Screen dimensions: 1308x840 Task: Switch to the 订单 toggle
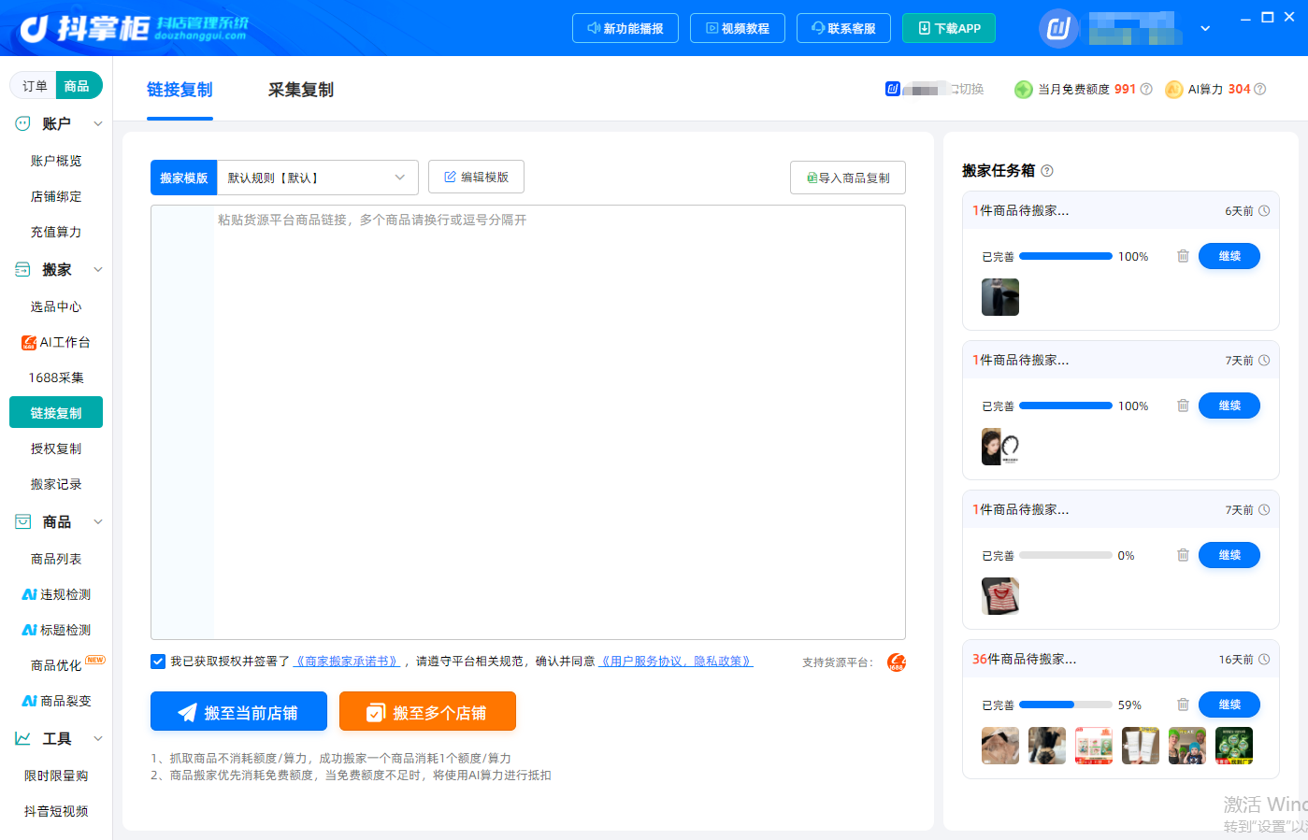(x=35, y=86)
